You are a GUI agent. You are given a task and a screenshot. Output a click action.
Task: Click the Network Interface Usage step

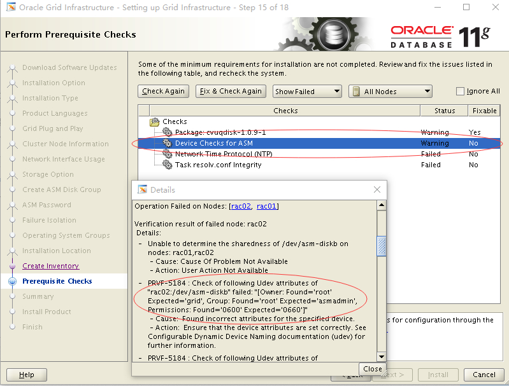pyautogui.click(x=64, y=159)
